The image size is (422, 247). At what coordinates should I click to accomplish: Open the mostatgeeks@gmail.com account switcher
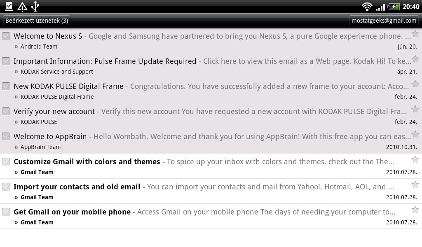(384, 21)
